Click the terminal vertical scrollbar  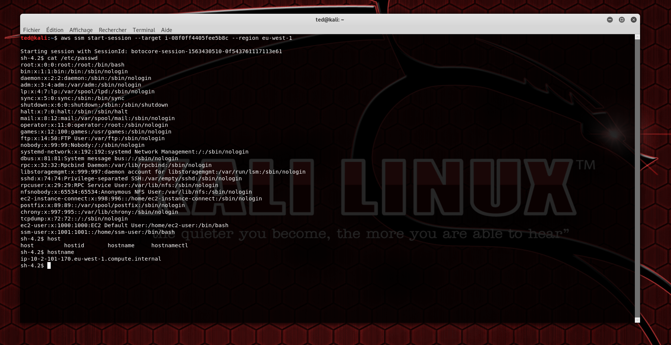point(637,178)
